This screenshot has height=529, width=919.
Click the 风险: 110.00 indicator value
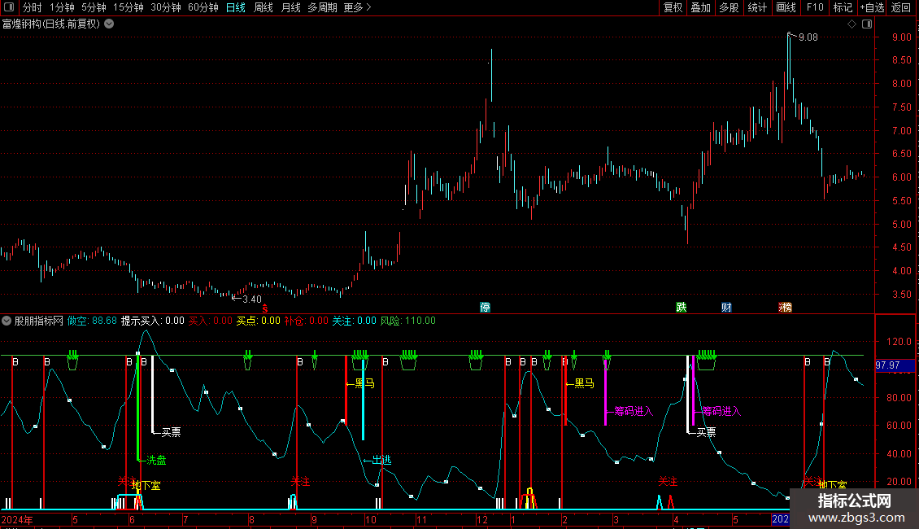(408, 321)
